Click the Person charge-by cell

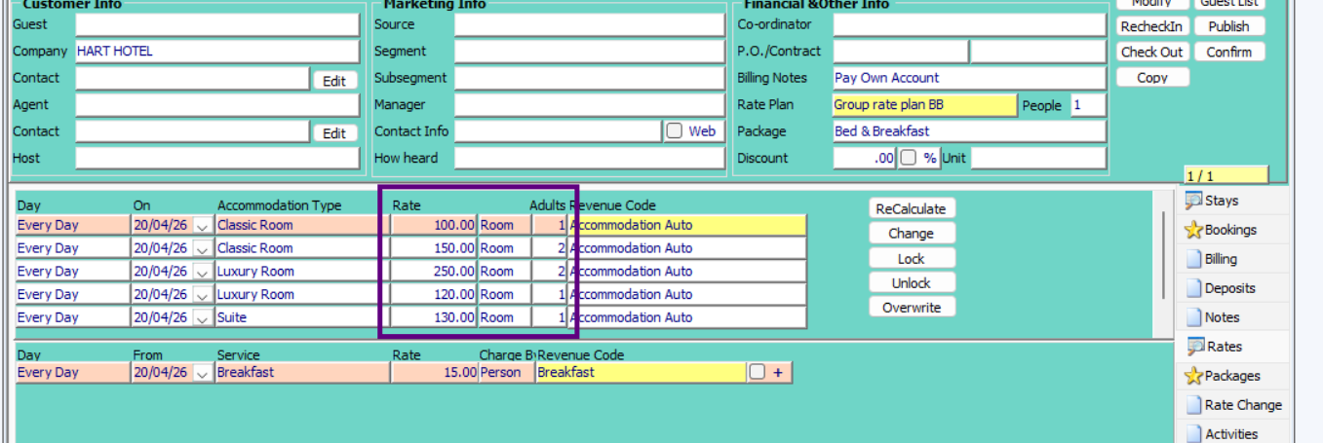tap(505, 372)
